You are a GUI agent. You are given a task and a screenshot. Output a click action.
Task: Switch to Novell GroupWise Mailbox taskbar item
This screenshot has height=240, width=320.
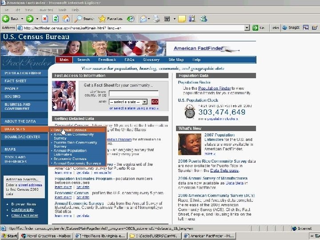coord(46,236)
